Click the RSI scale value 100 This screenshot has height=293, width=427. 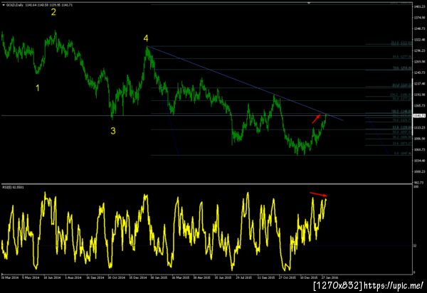coord(416,187)
